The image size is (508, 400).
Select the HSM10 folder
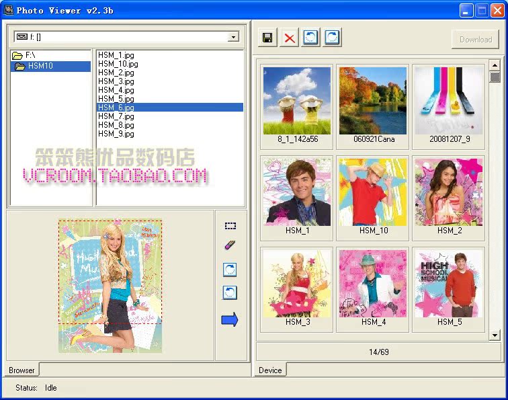click(x=51, y=66)
